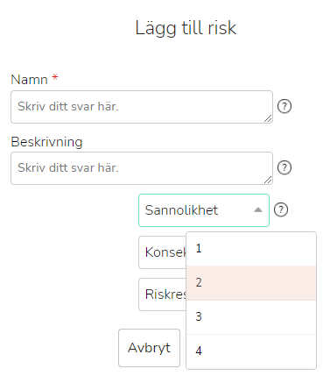Focus the Beskrivning text area
The width and height of the screenshot is (330, 383).
(x=142, y=168)
